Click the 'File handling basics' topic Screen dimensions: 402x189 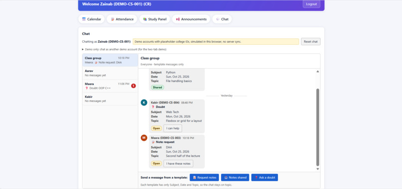[179, 81]
